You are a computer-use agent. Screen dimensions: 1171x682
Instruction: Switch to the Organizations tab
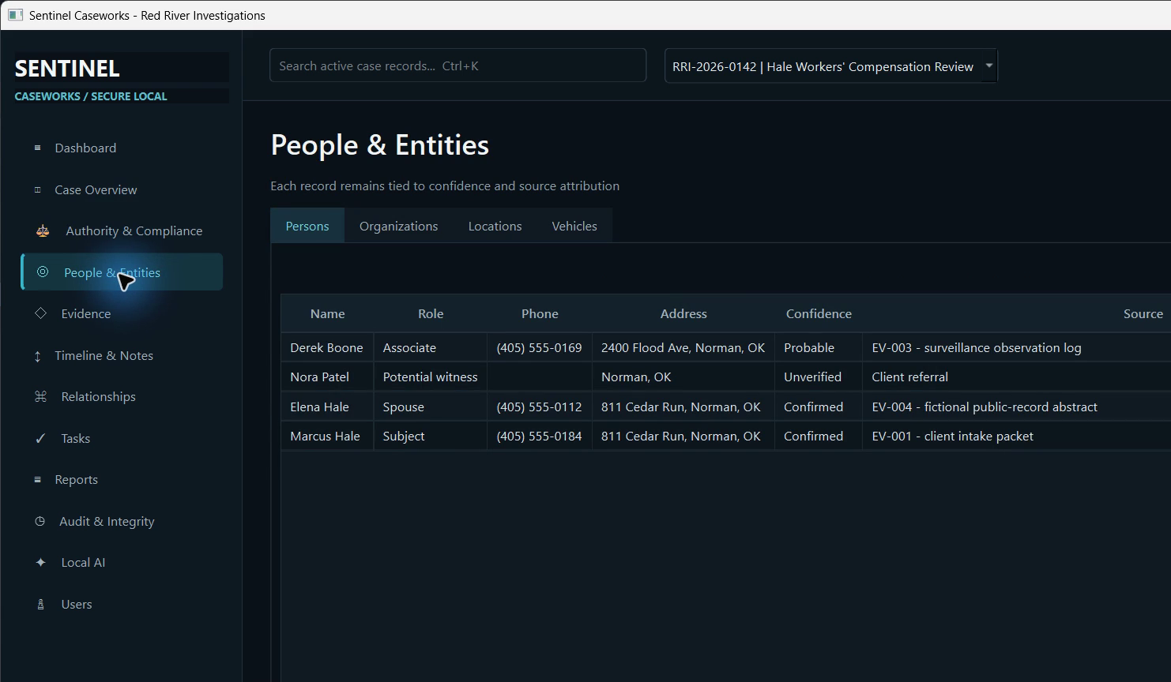(398, 226)
